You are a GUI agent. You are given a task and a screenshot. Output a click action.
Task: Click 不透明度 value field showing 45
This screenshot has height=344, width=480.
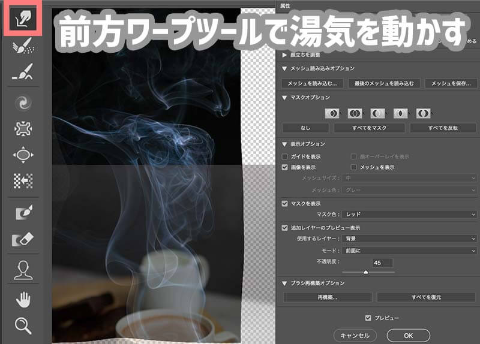tap(383, 263)
